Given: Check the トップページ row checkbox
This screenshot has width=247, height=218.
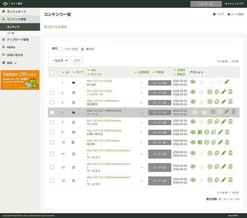Looking at the screenshot, I should pos(52,92).
